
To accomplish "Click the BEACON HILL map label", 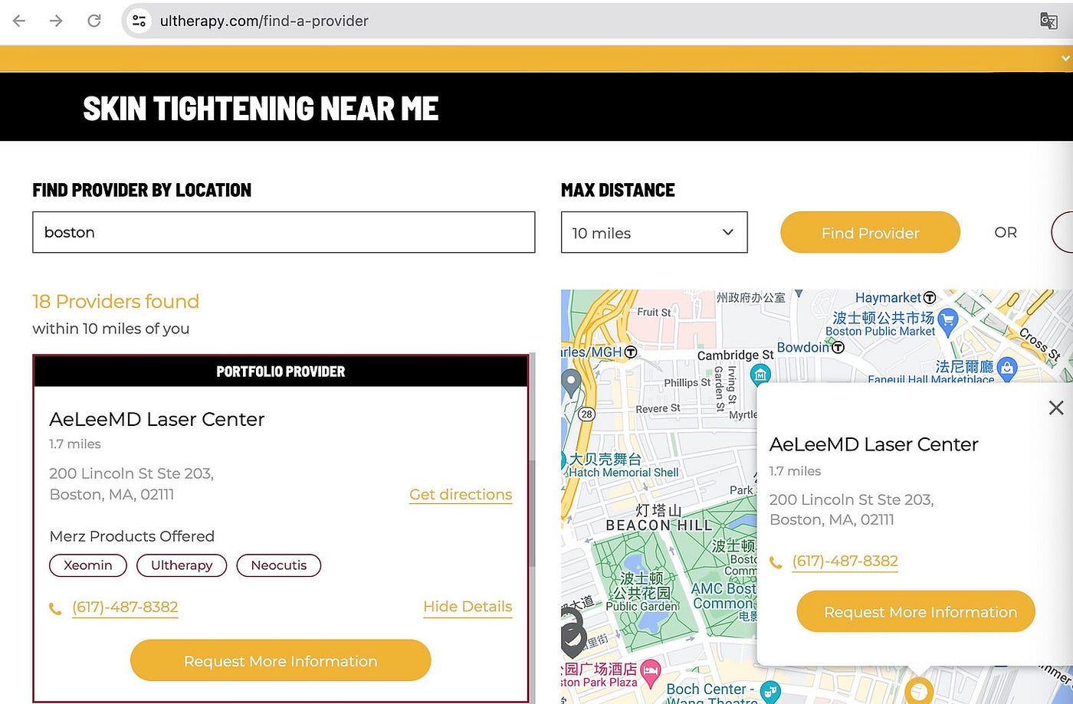I will click(x=658, y=526).
